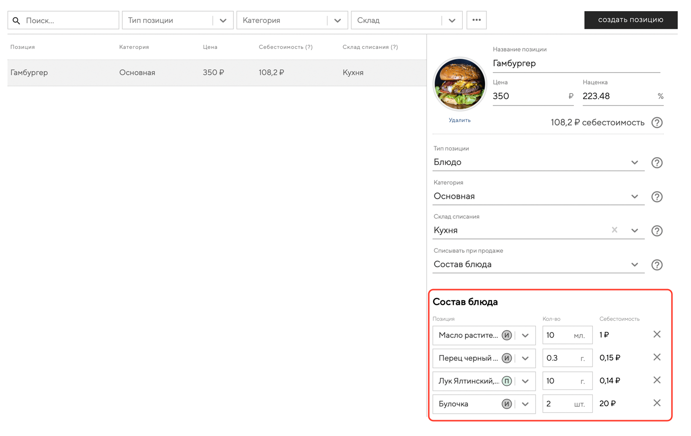Delete the Масло растительное ingredient row

click(657, 334)
